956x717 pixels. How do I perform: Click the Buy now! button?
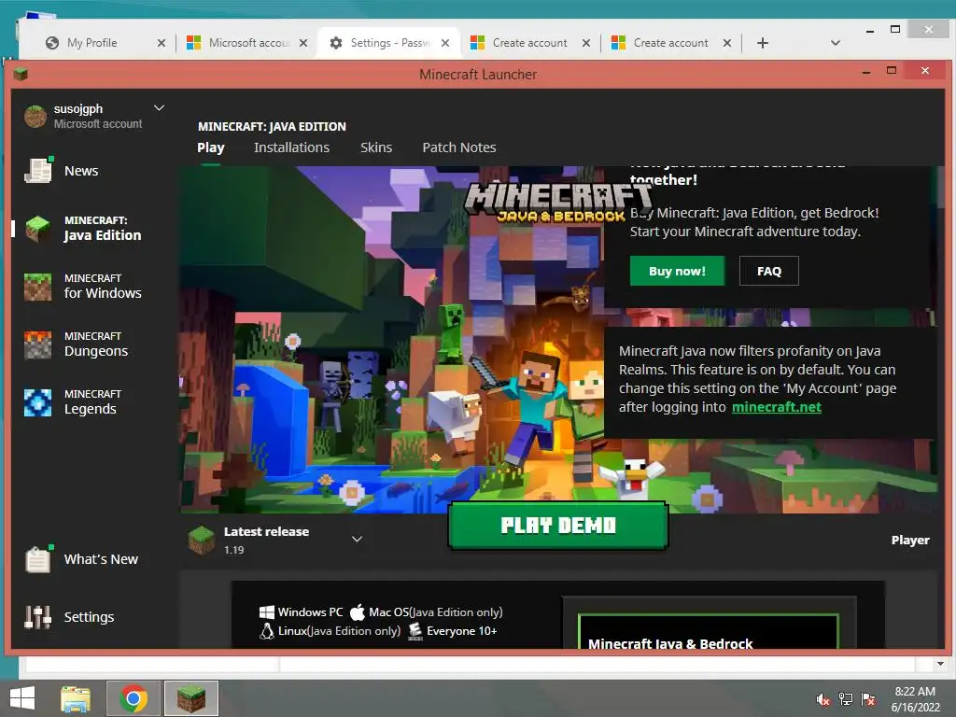coord(677,271)
